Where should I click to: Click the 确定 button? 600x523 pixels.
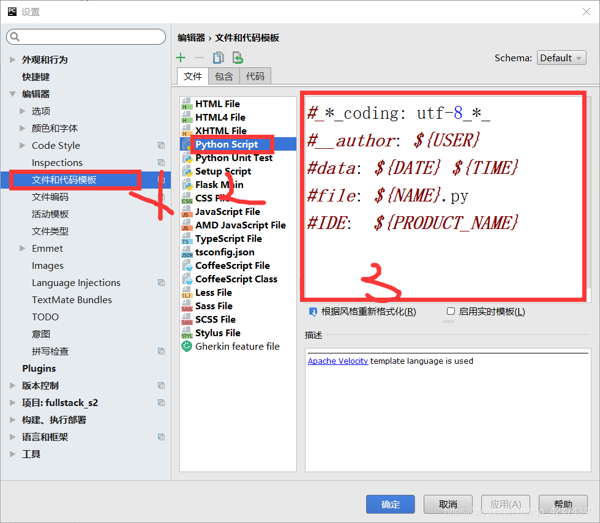[x=391, y=504]
